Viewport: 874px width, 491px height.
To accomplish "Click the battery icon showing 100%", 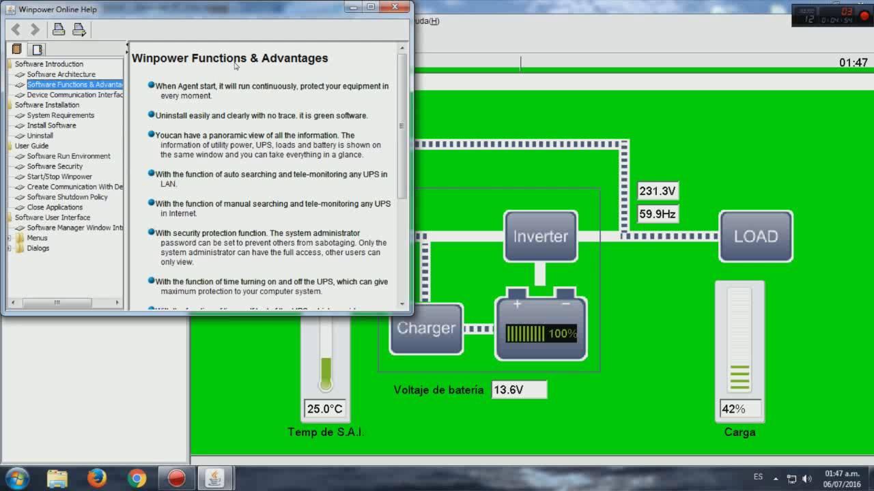I will (539, 329).
